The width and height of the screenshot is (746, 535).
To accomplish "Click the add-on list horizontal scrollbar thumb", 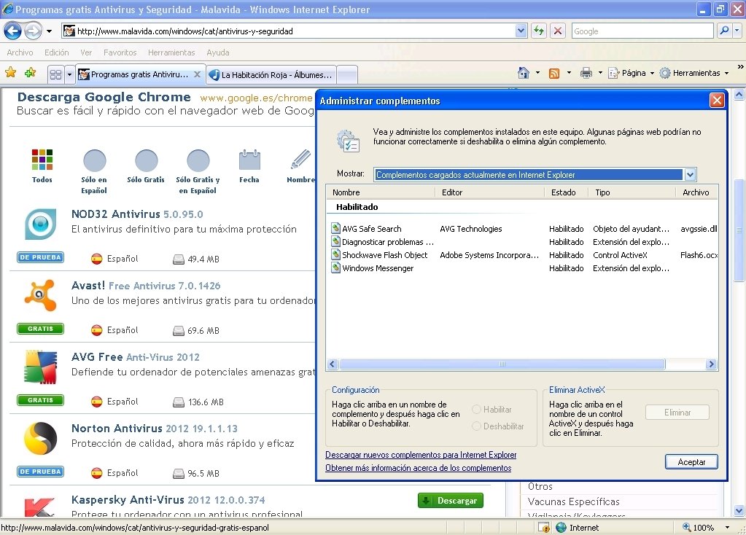I will (x=502, y=364).
